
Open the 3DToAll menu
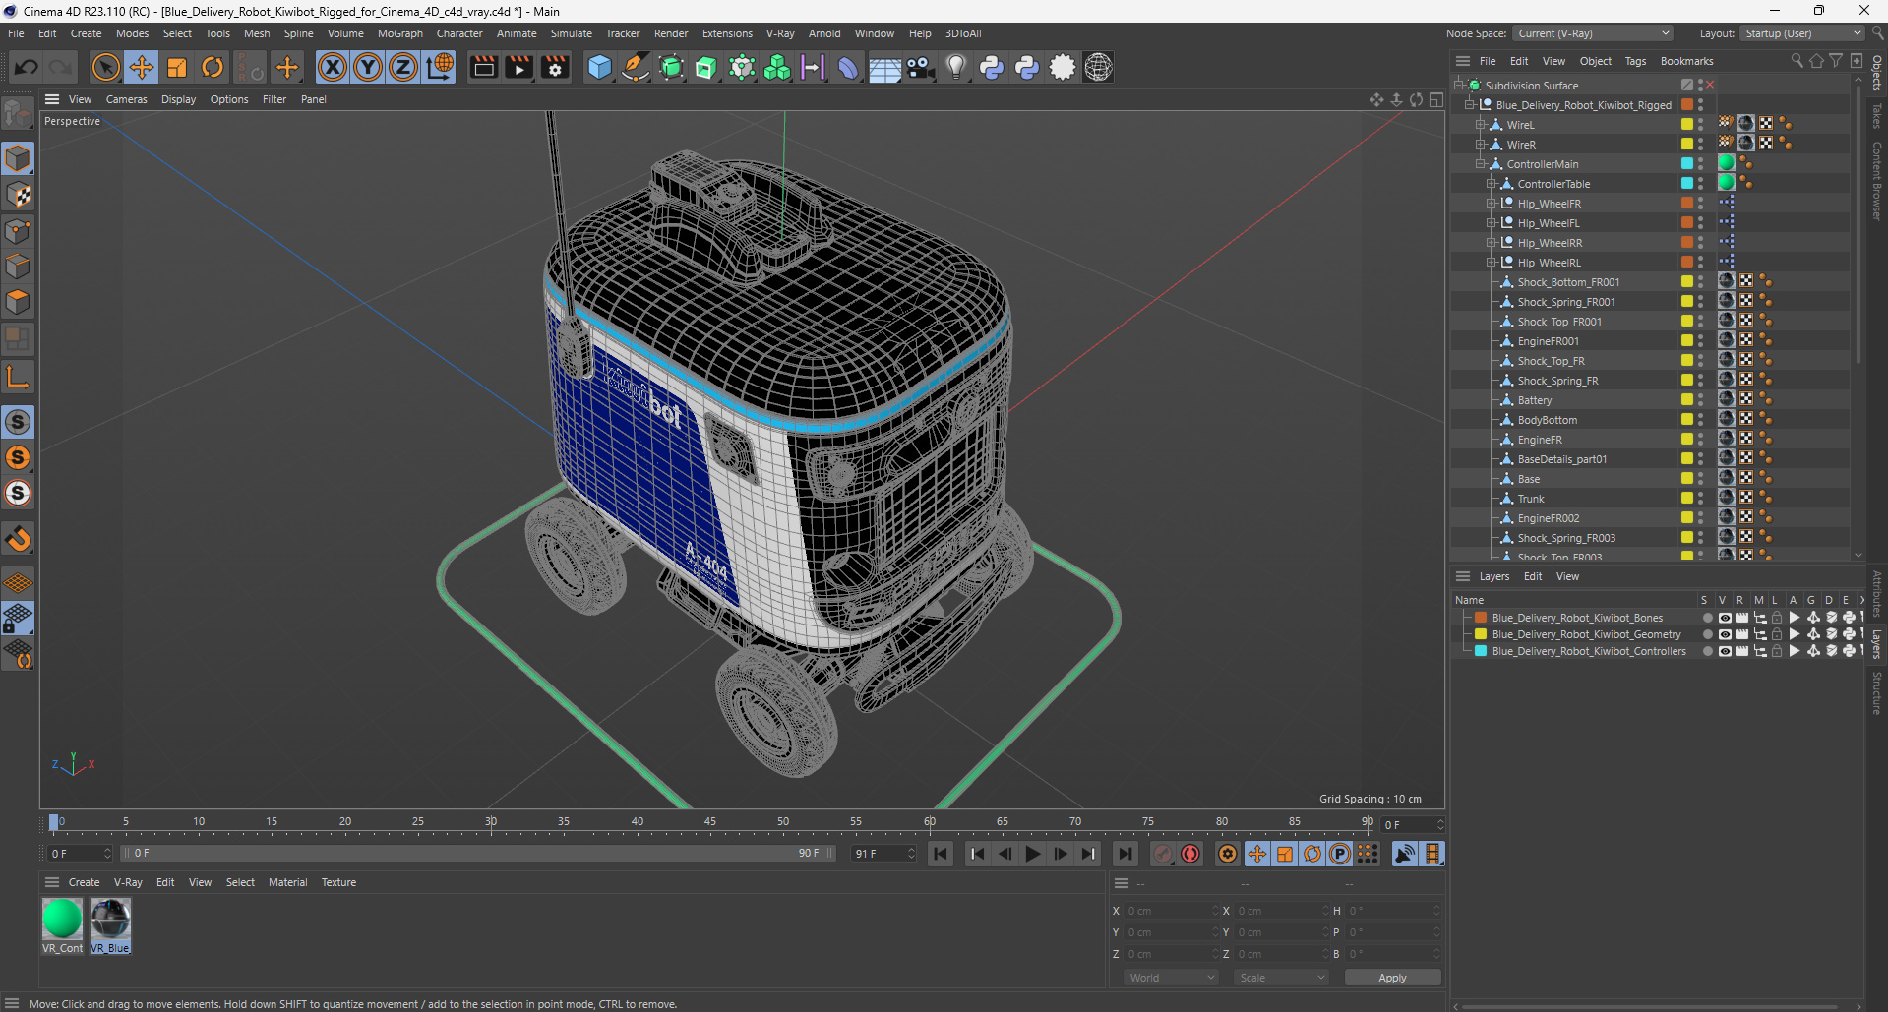[963, 33]
